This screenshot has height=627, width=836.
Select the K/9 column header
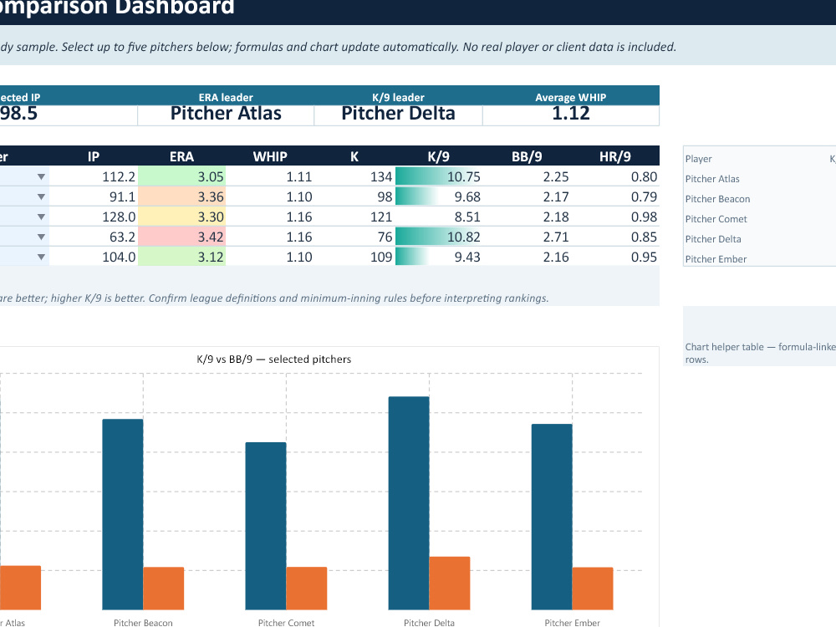tap(438, 156)
